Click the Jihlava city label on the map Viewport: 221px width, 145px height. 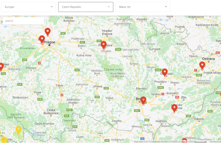click(x=97, y=86)
